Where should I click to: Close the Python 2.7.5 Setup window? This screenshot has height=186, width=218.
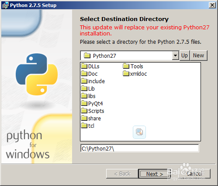click(x=212, y=5)
